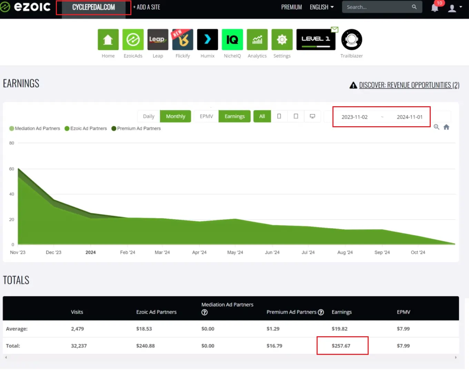The image size is (469, 379).
Task: Open the NicheIQ app icon
Action: 232,40
